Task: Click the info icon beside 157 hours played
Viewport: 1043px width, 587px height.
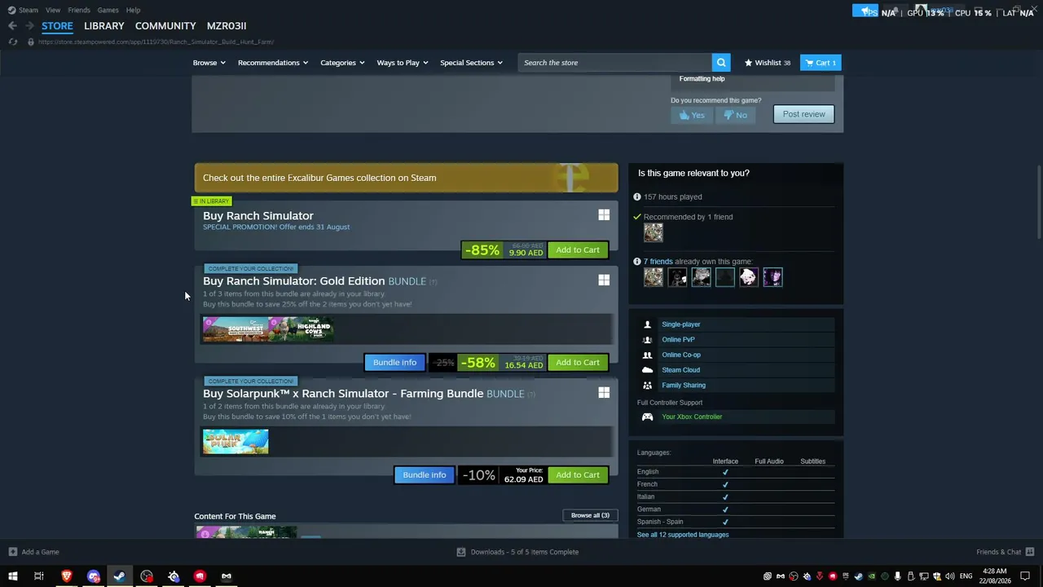Action: [x=637, y=196]
